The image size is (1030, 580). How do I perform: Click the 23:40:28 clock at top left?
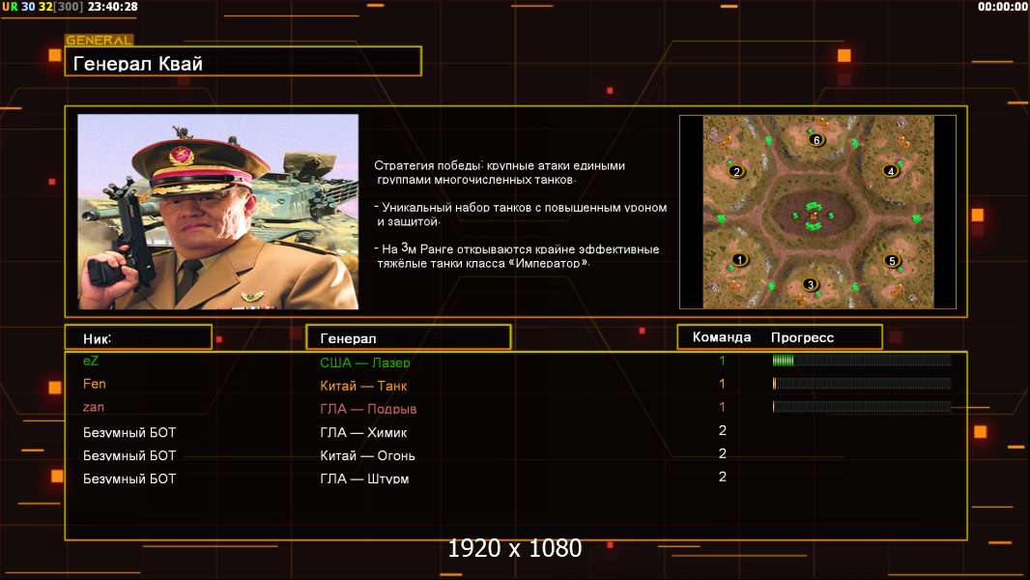tap(112, 7)
